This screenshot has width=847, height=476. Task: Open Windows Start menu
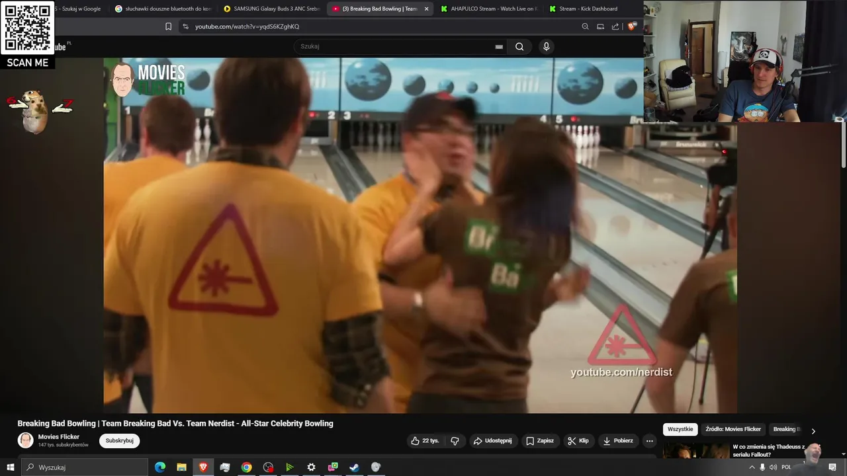10,467
